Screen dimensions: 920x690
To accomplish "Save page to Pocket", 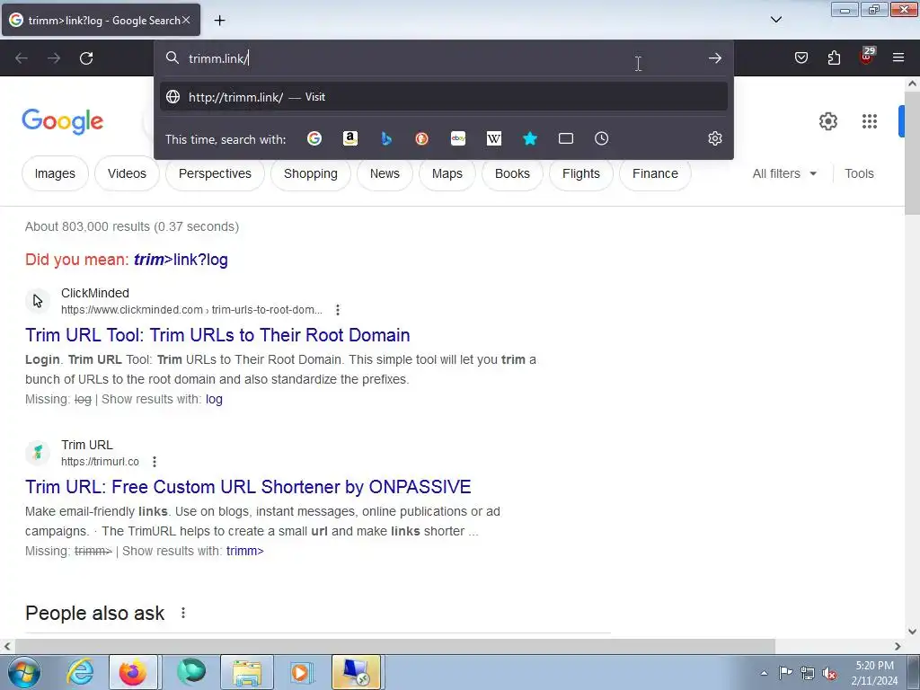I will (x=801, y=57).
